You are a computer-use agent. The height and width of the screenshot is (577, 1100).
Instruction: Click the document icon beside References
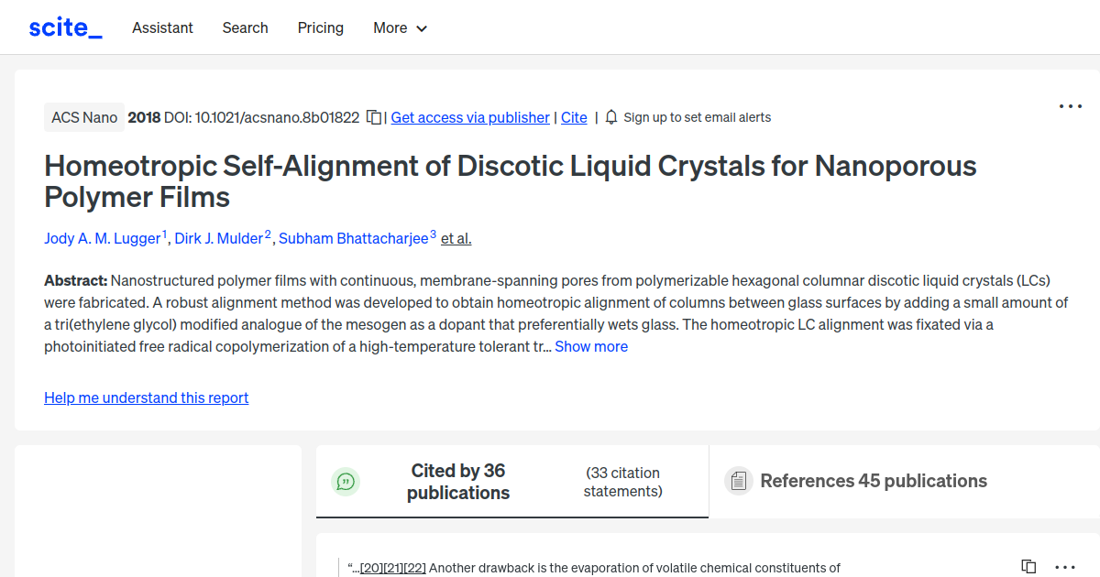click(x=738, y=480)
